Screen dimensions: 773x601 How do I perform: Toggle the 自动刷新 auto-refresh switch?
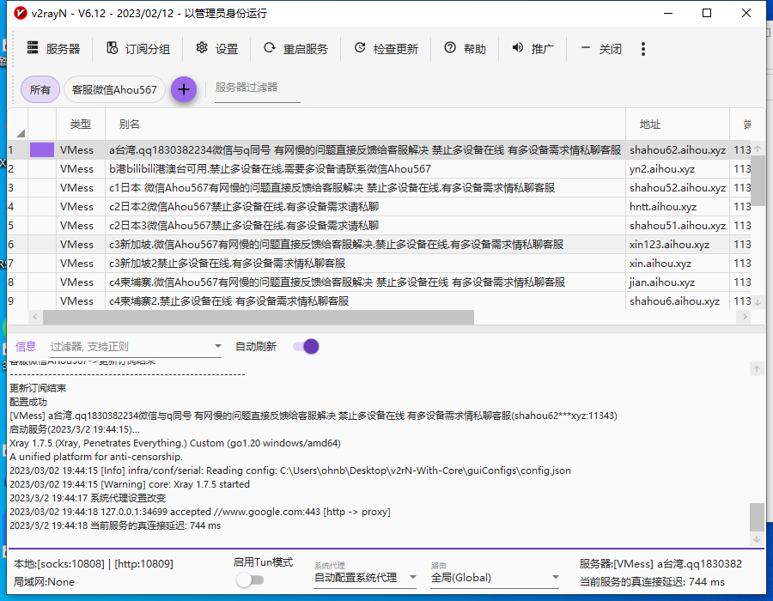(305, 345)
